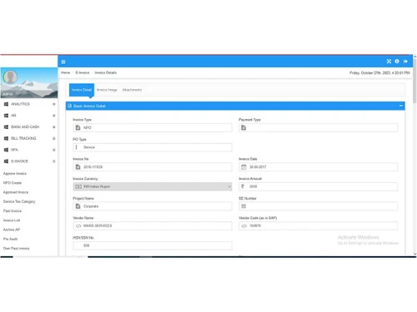Viewport: 417px width, 312px height.
Task: Expand the NFA sidebar section arrow
Action: (x=54, y=150)
